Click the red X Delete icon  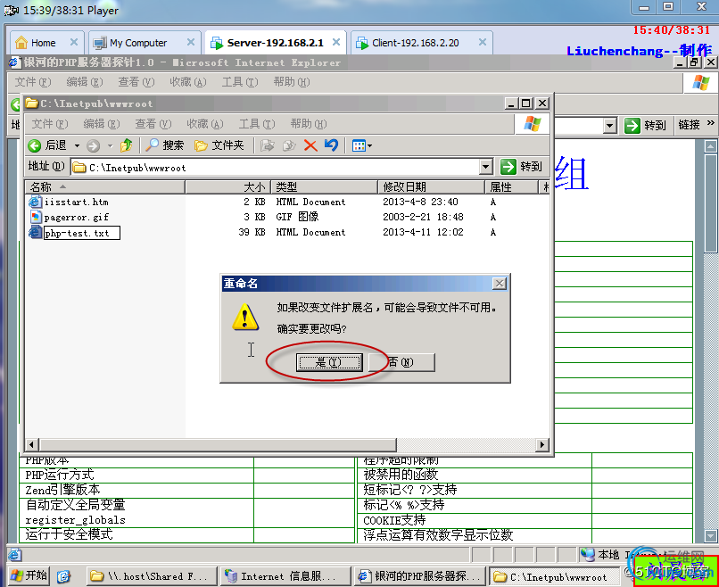(310, 145)
